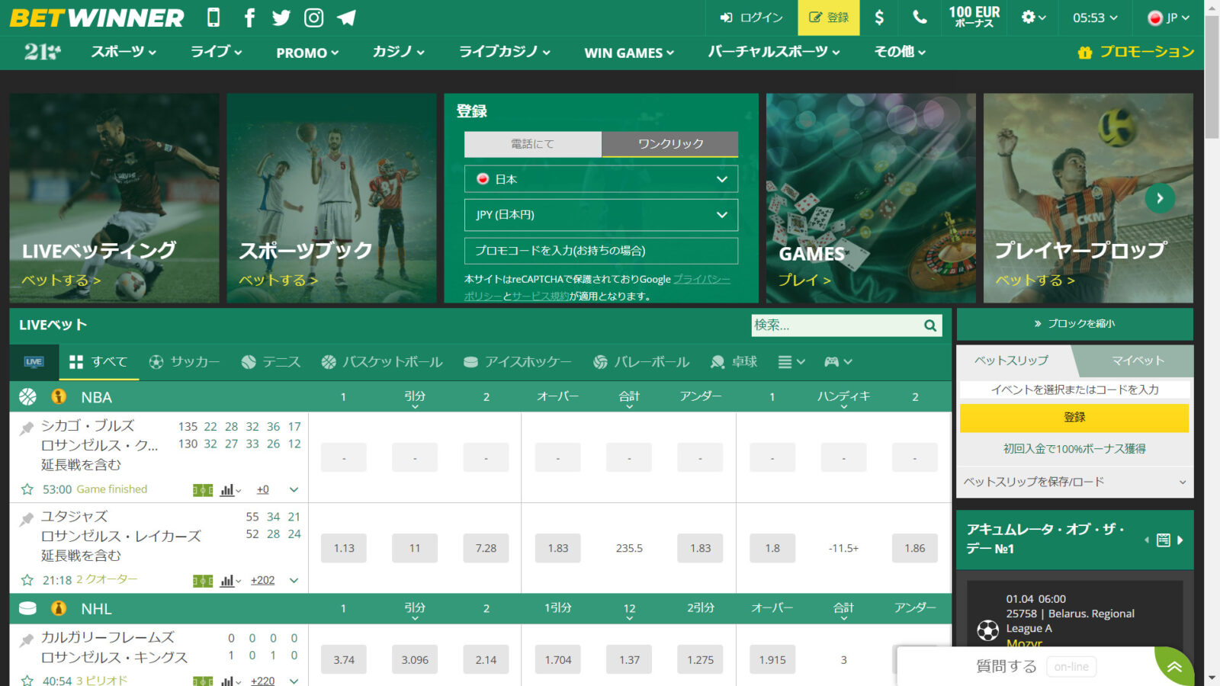Click the 21 years anniversary icon
The image size is (1220, 686).
tap(43, 52)
